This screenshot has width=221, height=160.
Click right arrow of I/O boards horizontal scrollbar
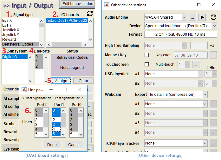click(x=85, y=45)
